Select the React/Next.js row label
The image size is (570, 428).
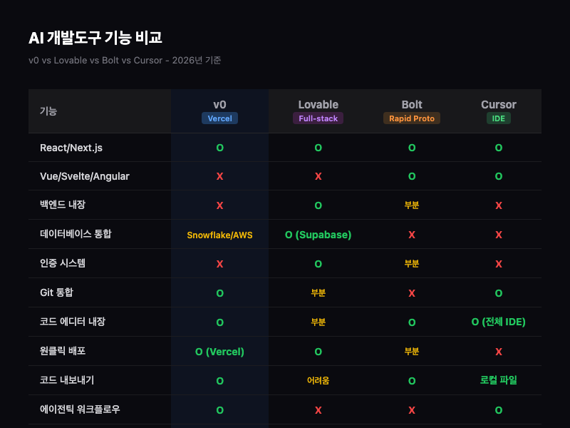pyautogui.click(x=71, y=148)
